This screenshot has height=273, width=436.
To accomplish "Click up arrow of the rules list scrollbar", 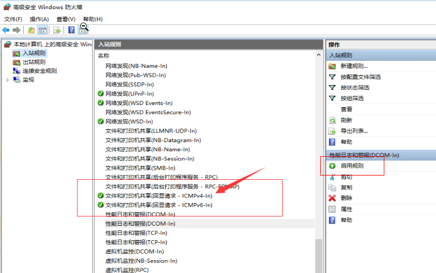I will tap(319, 55).
